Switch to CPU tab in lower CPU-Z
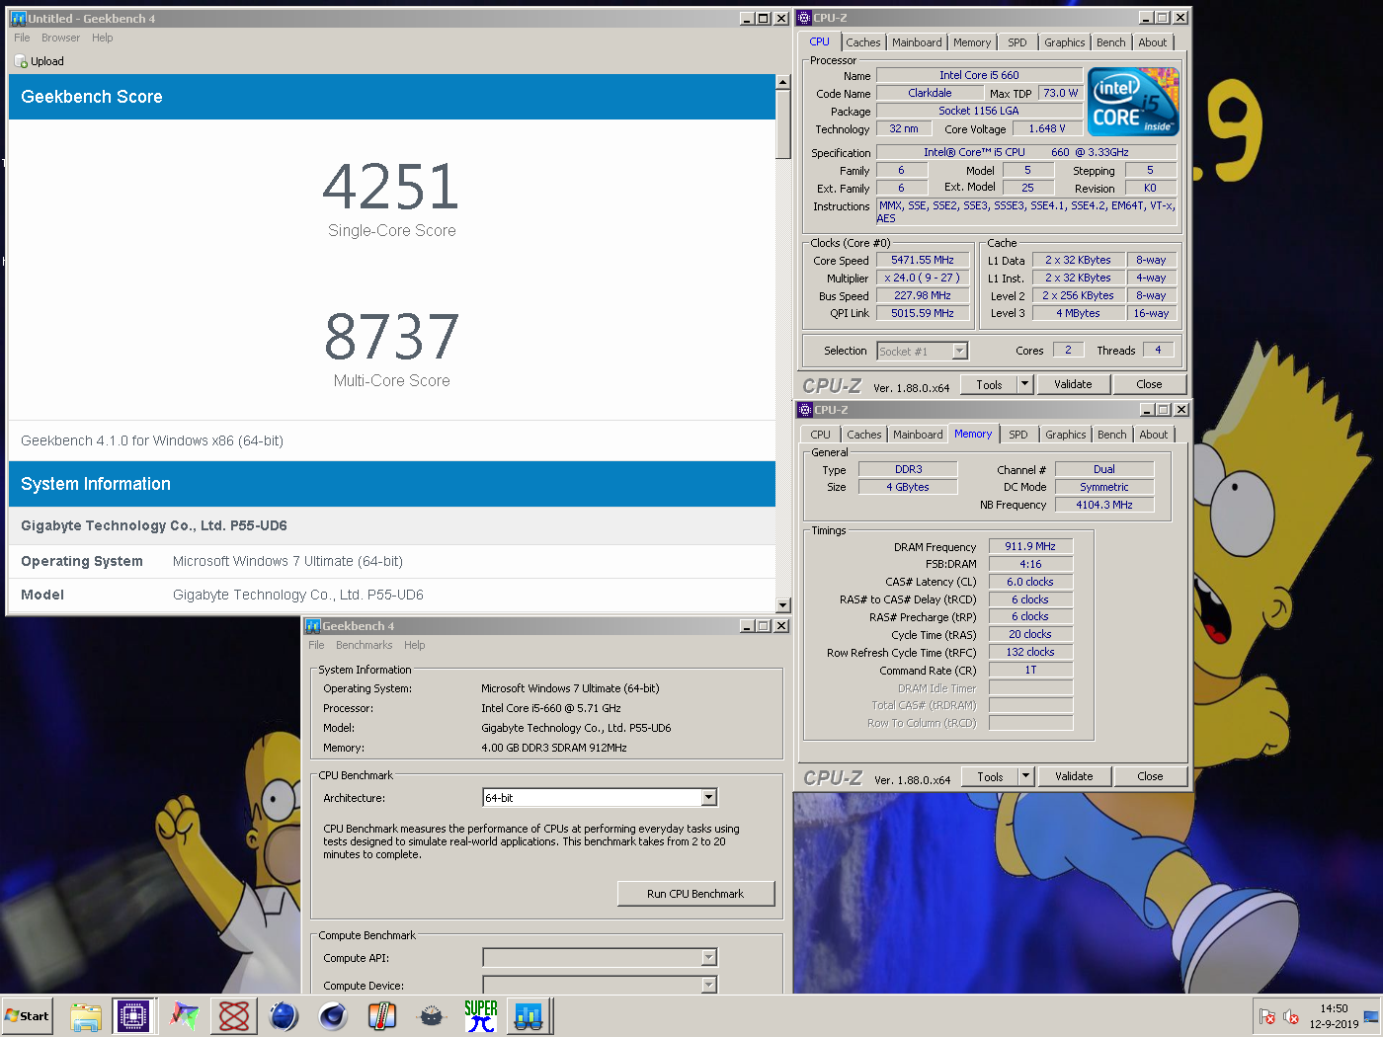The height and width of the screenshot is (1037, 1383). point(821,435)
